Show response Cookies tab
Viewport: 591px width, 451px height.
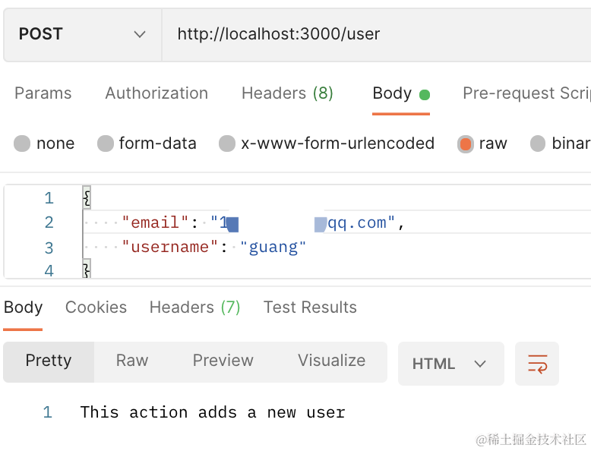pyautogui.click(x=96, y=307)
